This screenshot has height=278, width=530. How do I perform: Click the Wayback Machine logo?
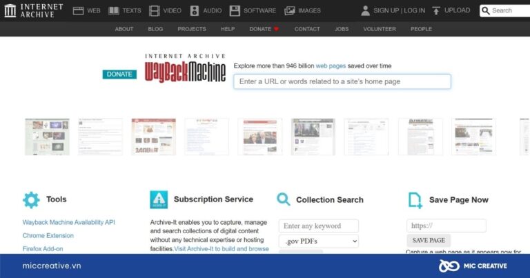pyautogui.click(x=185, y=68)
